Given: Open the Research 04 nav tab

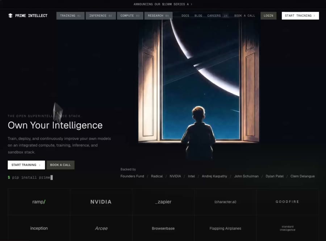Looking at the screenshot, I should [158, 16].
